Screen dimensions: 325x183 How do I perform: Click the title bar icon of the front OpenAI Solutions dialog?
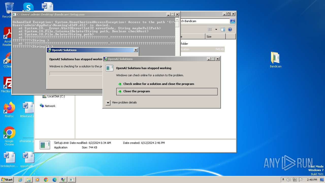coord(105,59)
